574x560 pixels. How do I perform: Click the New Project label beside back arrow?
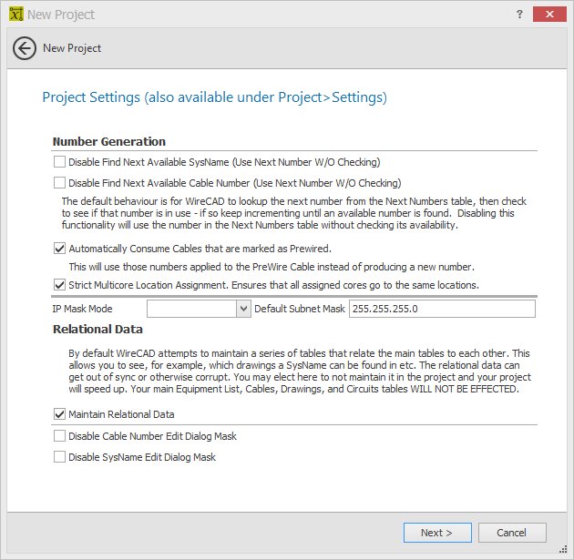(x=72, y=48)
